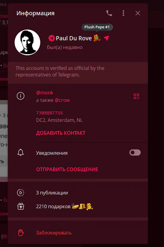Viewport: 164px width, 247px height.
Task: Click the gift box icon
Action: (x=21, y=206)
